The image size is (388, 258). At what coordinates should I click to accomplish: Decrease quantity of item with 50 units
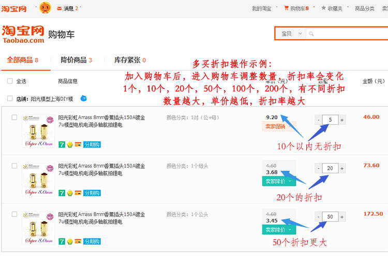318,217
